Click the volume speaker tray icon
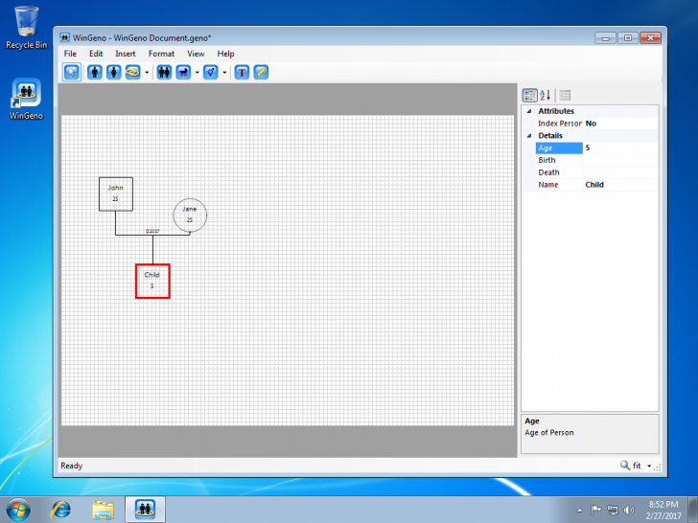698x523 pixels. pyautogui.click(x=629, y=511)
